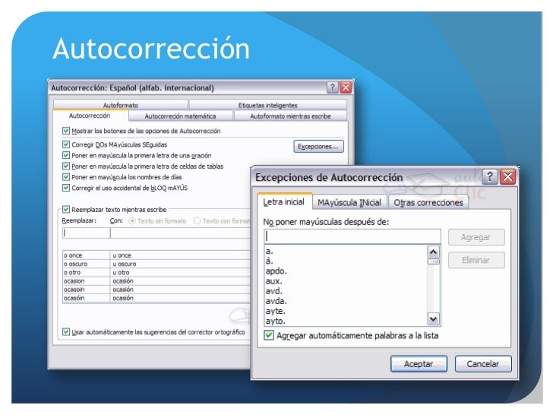553x415 pixels.
Task: Select the 'ocasion' replacement row
Action: (156, 281)
